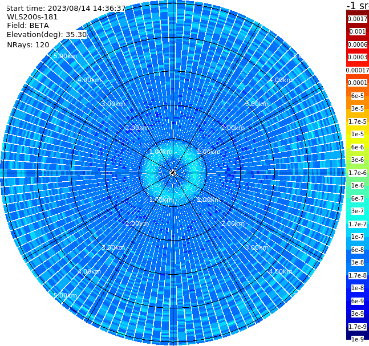
Task: Pick the 1e-5 yellow colorbar level
Action: [x=358, y=135]
